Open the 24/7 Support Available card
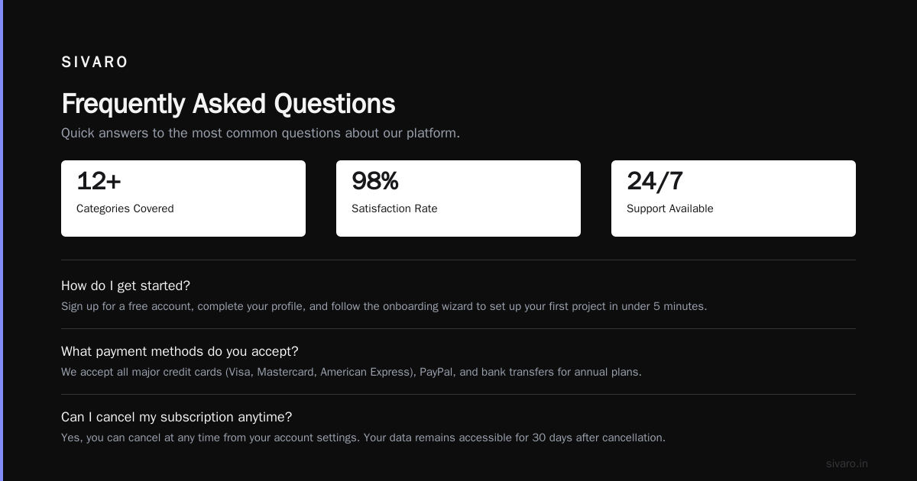The height and width of the screenshot is (481, 917). [734, 199]
